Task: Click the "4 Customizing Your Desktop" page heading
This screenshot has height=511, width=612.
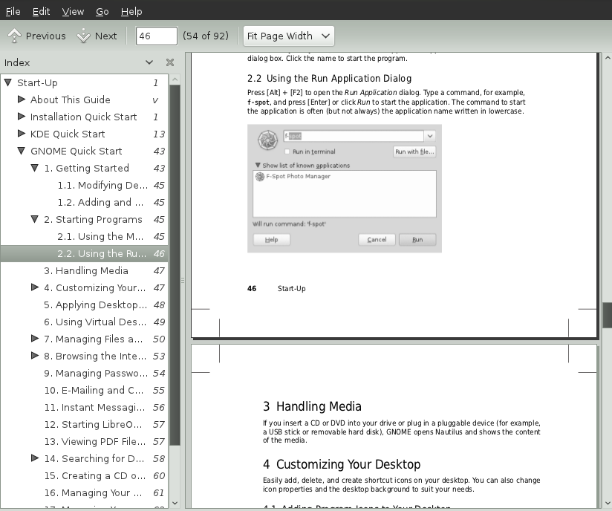Action: [x=342, y=464]
